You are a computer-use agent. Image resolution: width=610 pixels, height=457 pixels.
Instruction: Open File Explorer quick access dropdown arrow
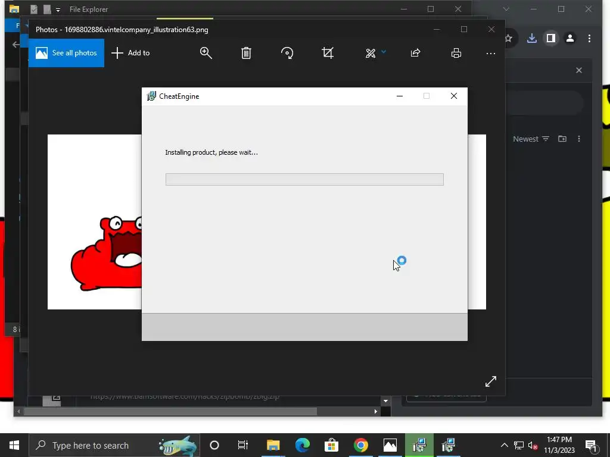point(58,10)
